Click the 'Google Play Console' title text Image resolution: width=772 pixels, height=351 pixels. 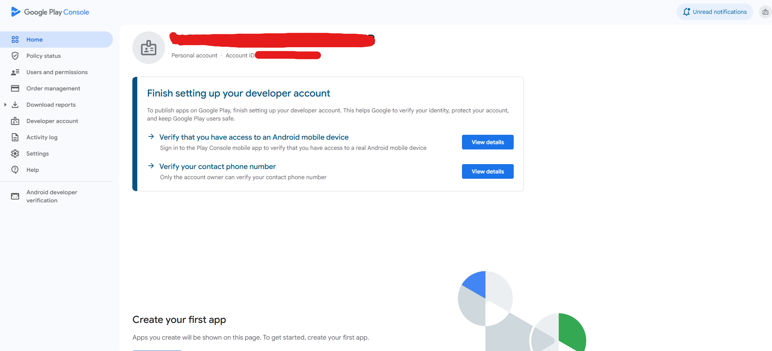57,12
